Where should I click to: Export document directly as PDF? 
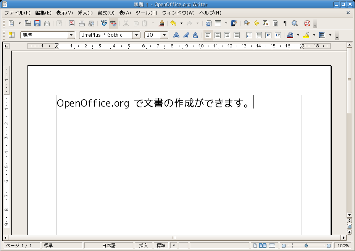[72, 23]
